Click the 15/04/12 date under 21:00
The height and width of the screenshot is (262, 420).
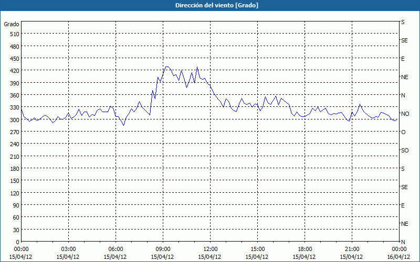click(x=351, y=257)
